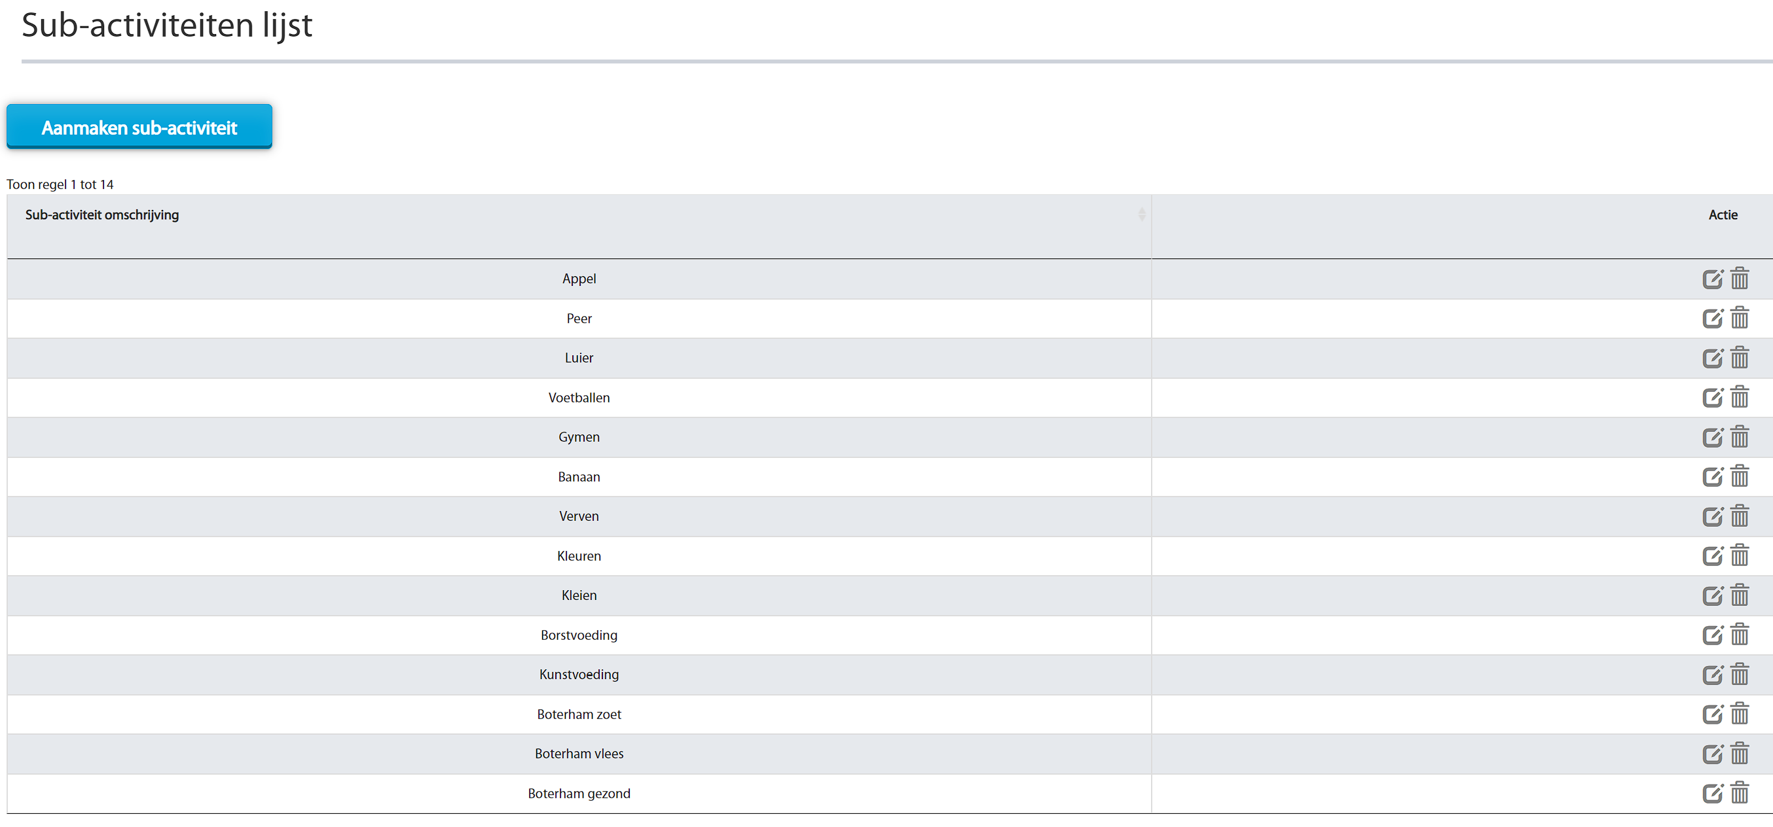Delete the Banaan row

[x=1739, y=477]
